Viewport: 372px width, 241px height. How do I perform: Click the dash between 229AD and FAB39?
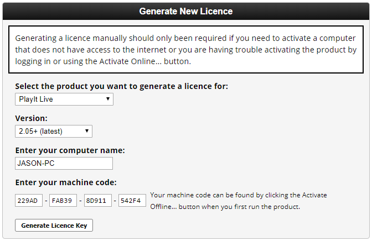coord(46,201)
